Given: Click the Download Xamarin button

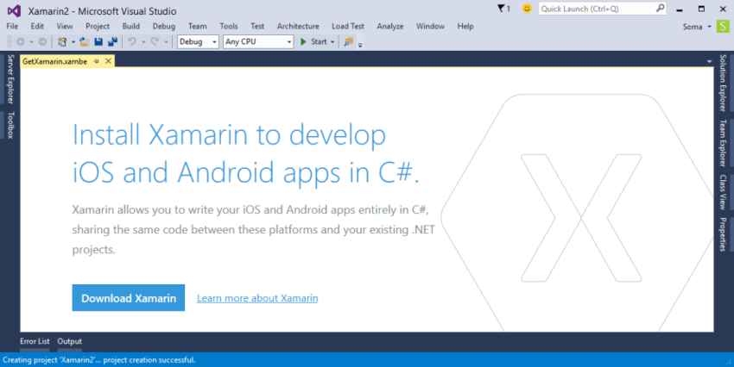Looking at the screenshot, I should click(x=128, y=298).
